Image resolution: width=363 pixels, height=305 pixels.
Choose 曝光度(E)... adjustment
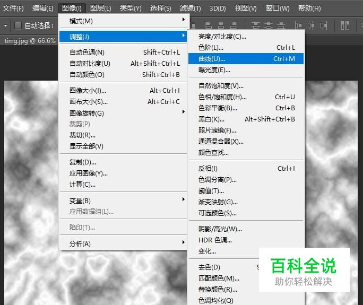[x=246, y=69]
